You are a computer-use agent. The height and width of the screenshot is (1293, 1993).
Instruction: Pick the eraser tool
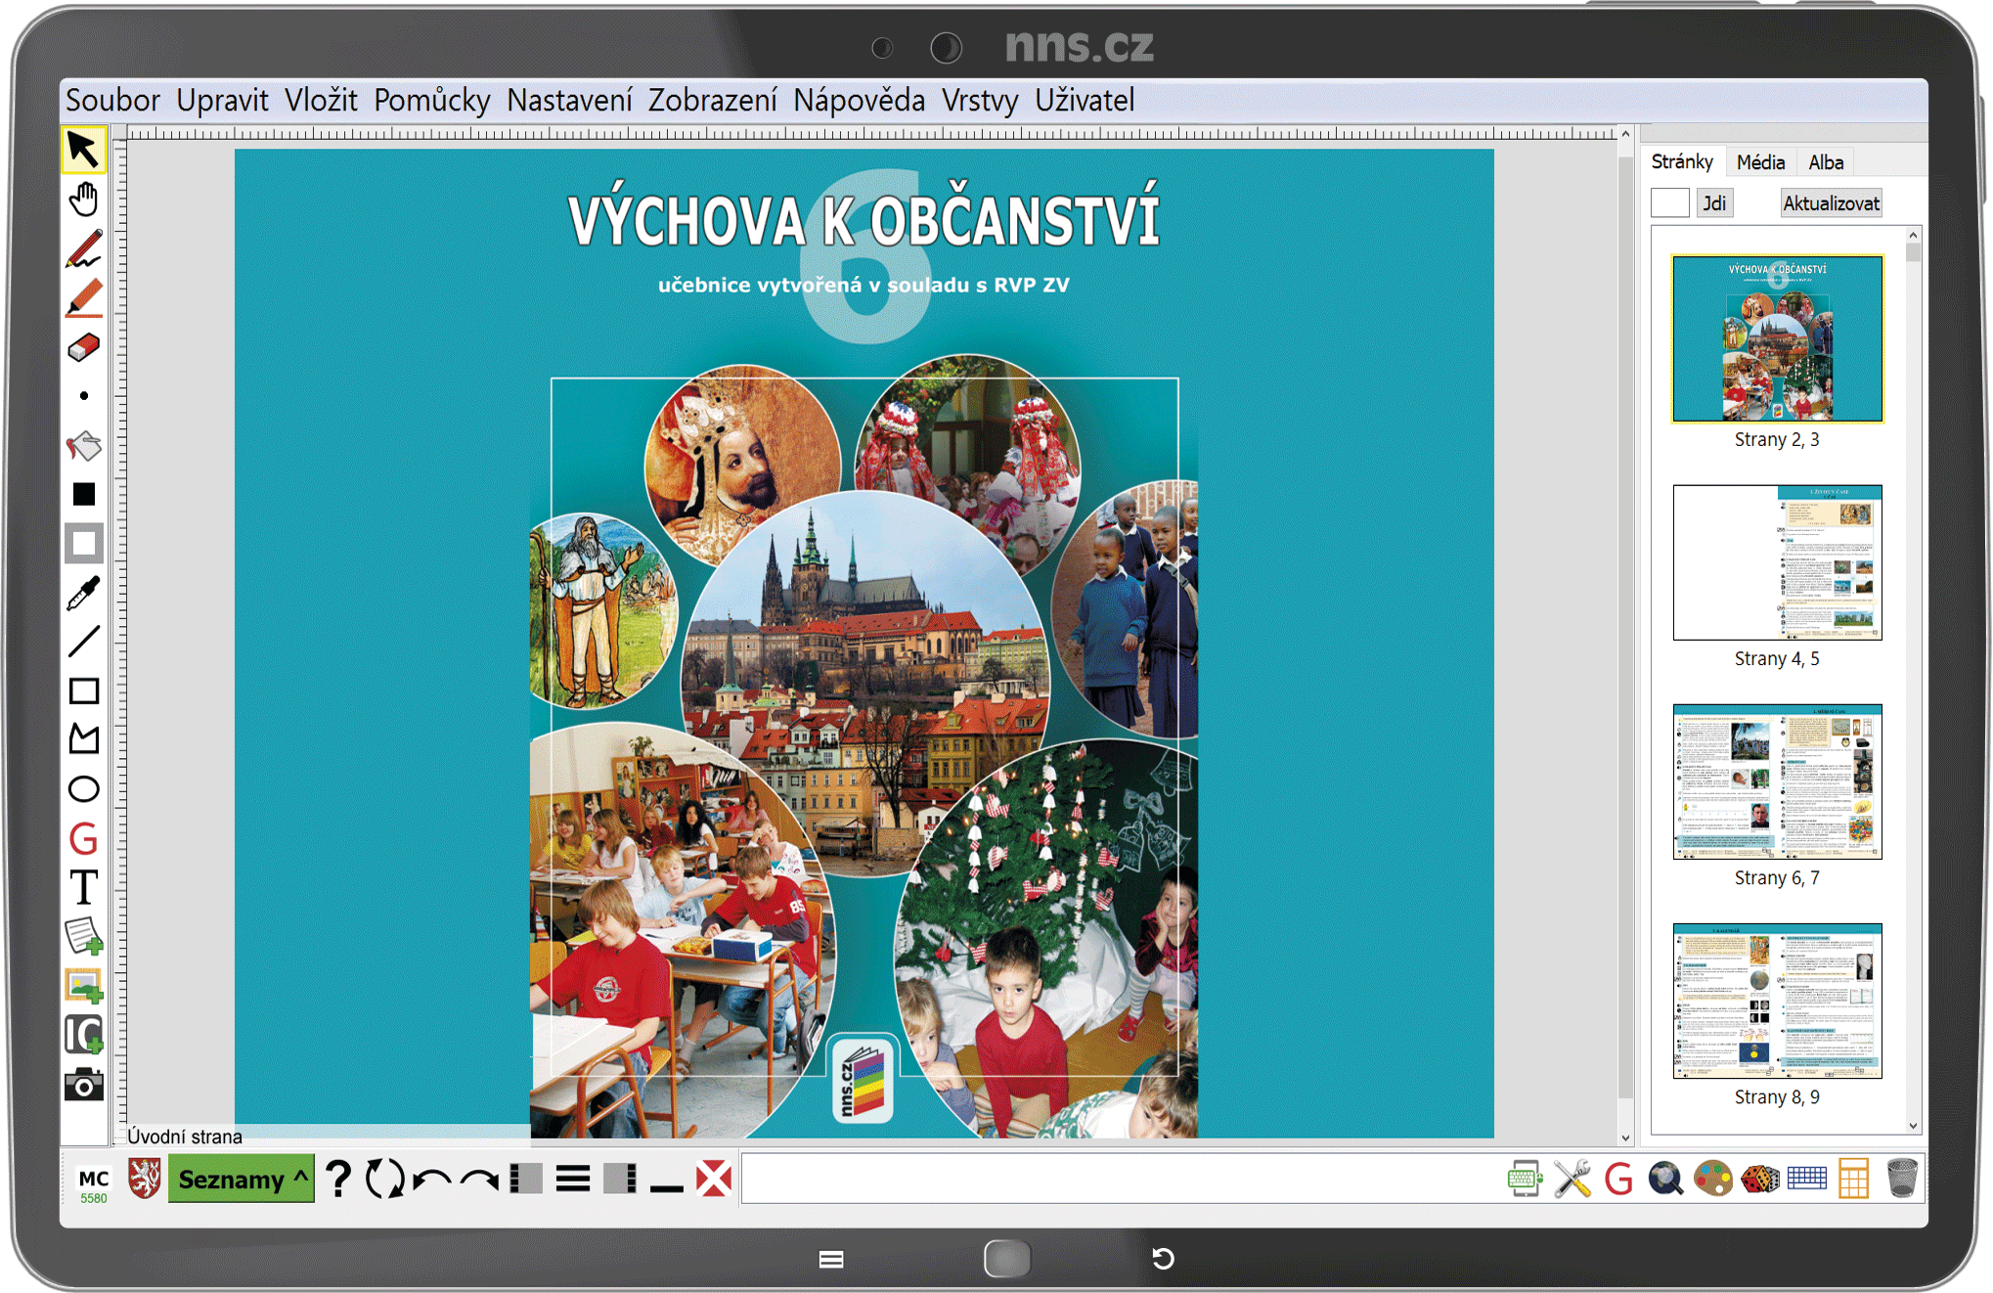[x=84, y=347]
